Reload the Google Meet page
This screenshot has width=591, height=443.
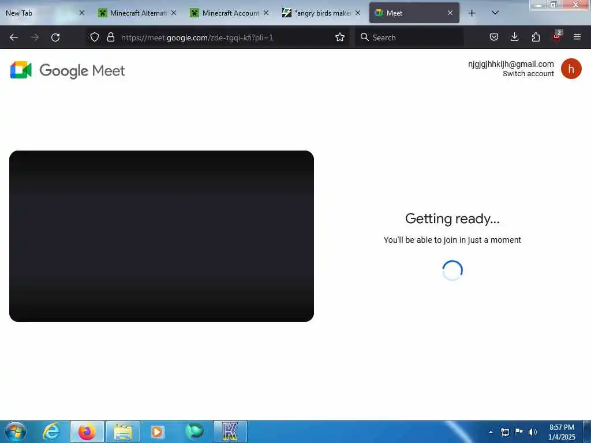tap(55, 37)
